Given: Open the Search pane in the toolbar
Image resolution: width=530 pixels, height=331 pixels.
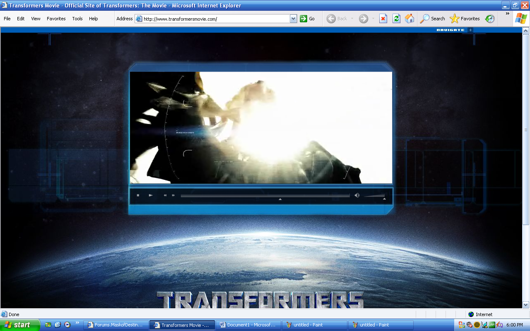Looking at the screenshot, I should [433, 19].
